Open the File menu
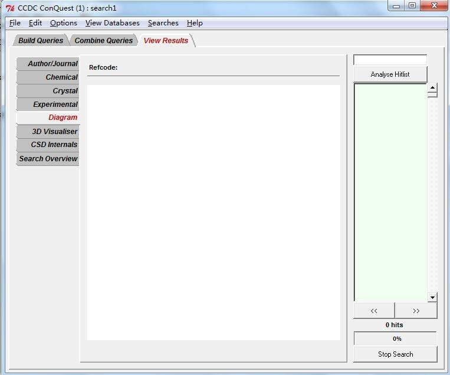 click(x=15, y=23)
